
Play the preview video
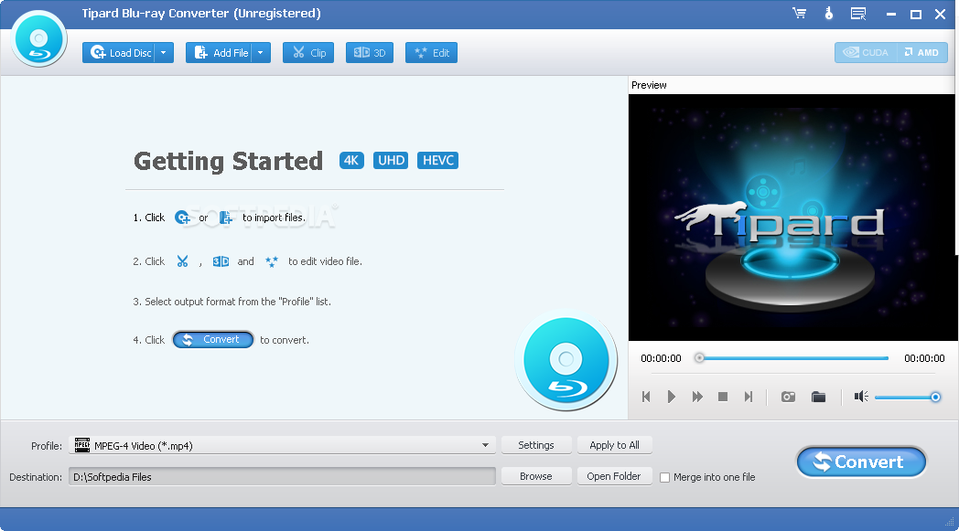672,398
